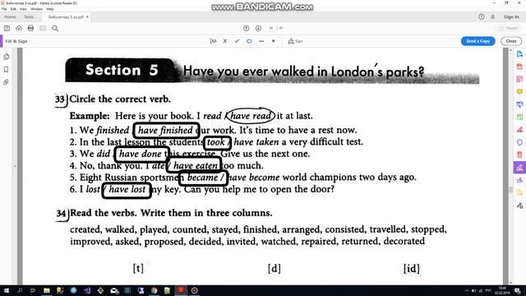Select the open PDF document tab
The height and width of the screenshot is (296, 526).
[x=66, y=16]
